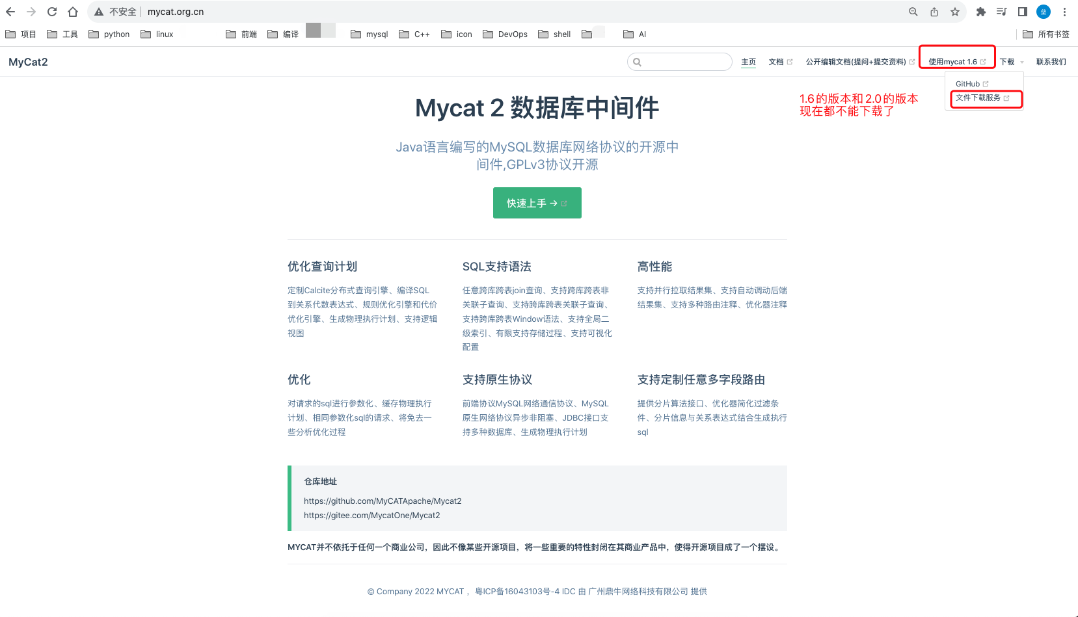Reload the page with the refresh icon

(52, 12)
